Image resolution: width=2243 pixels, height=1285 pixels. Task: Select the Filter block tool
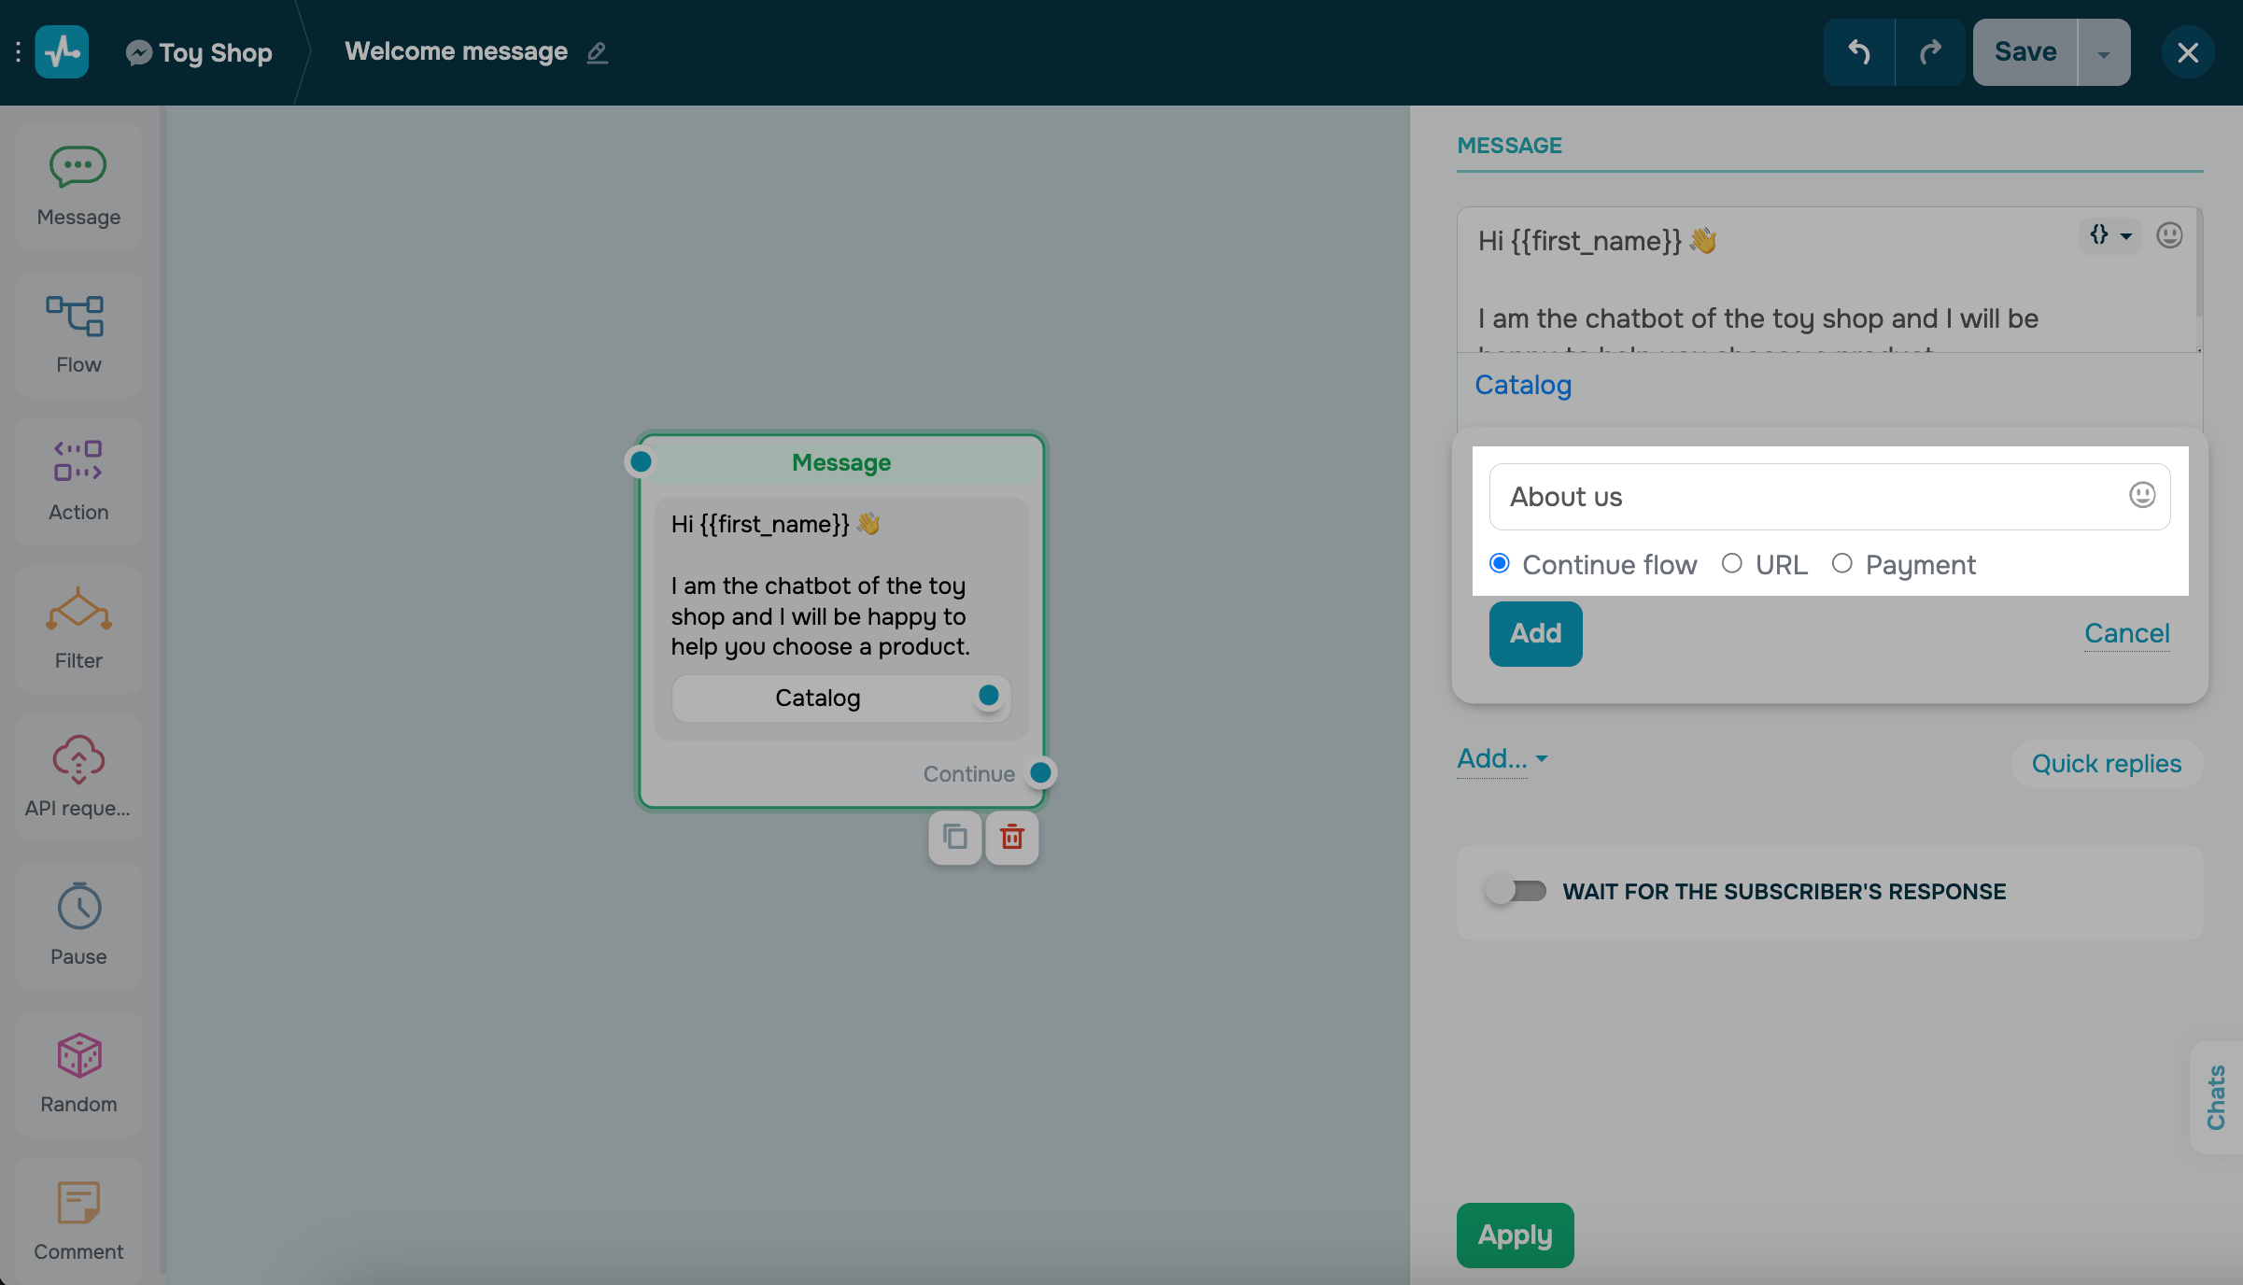click(x=78, y=628)
